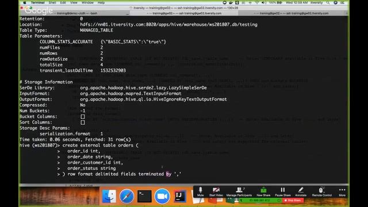Click the totalSize parameter row

click(x=71, y=65)
